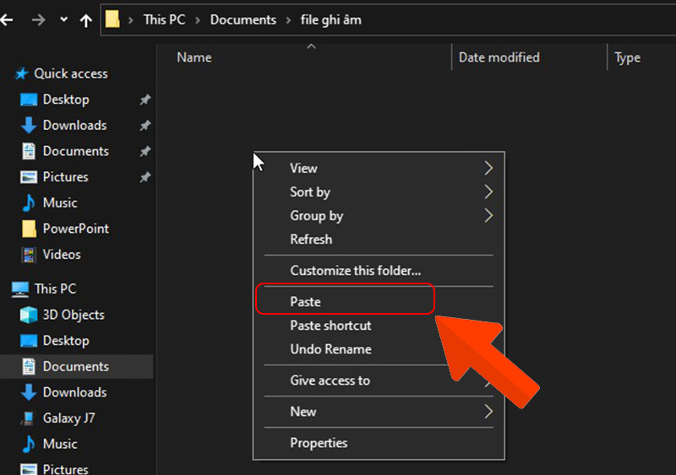Click the pin icon beside Desktop
The height and width of the screenshot is (475, 676).
[x=144, y=100]
